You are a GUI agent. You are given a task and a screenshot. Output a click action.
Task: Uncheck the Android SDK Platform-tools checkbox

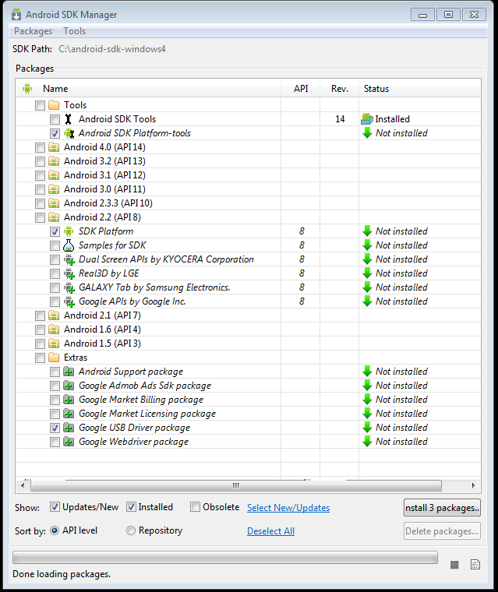(55, 133)
